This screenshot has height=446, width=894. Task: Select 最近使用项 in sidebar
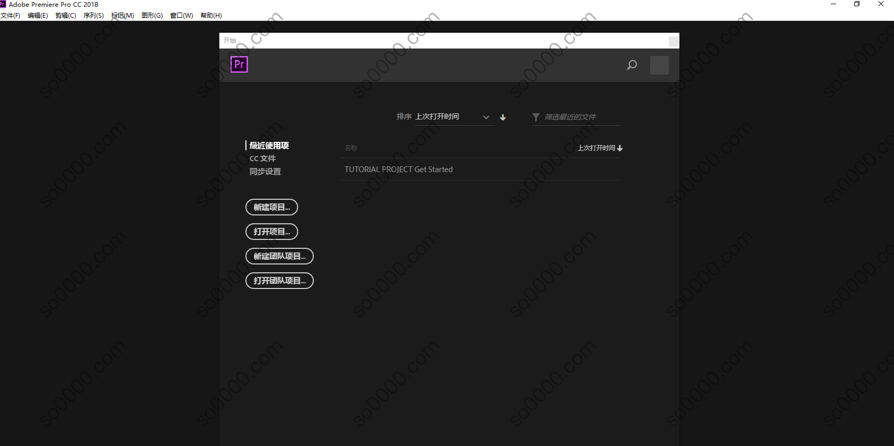click(269, 146)
